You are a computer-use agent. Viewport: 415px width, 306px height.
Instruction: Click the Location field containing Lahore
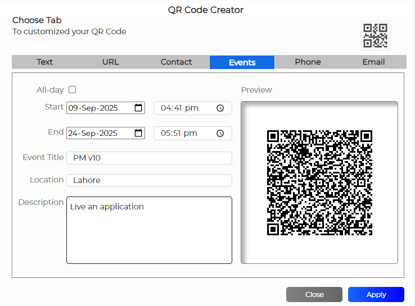pos(149,180)
